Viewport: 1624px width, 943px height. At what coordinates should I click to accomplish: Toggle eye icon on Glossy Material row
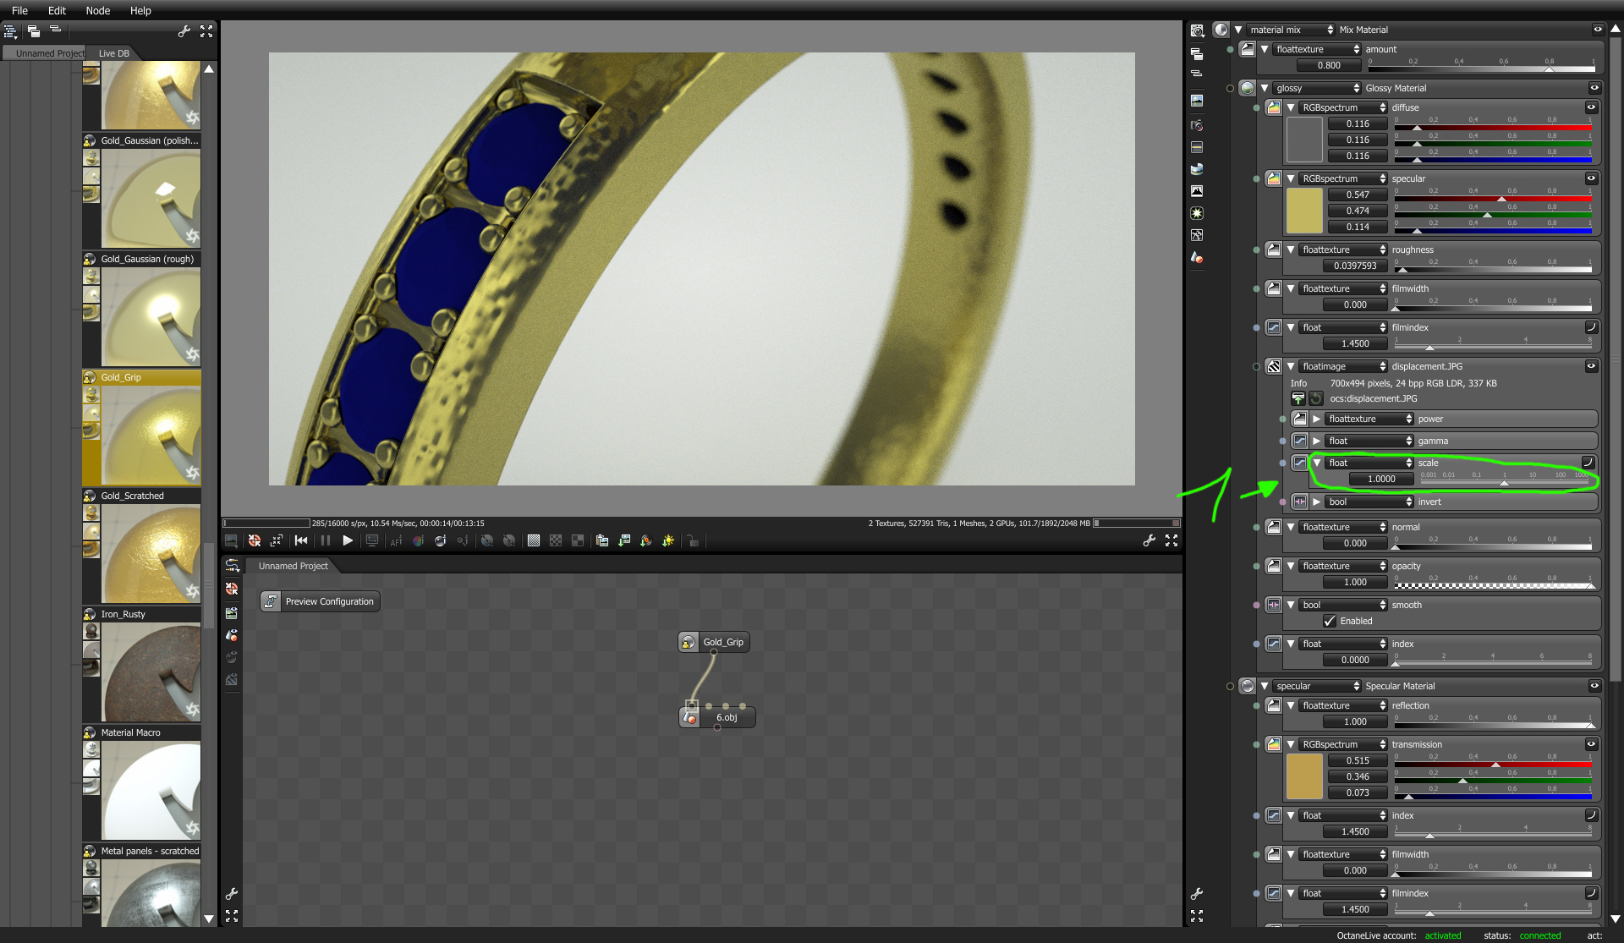tap(1594, 88)
